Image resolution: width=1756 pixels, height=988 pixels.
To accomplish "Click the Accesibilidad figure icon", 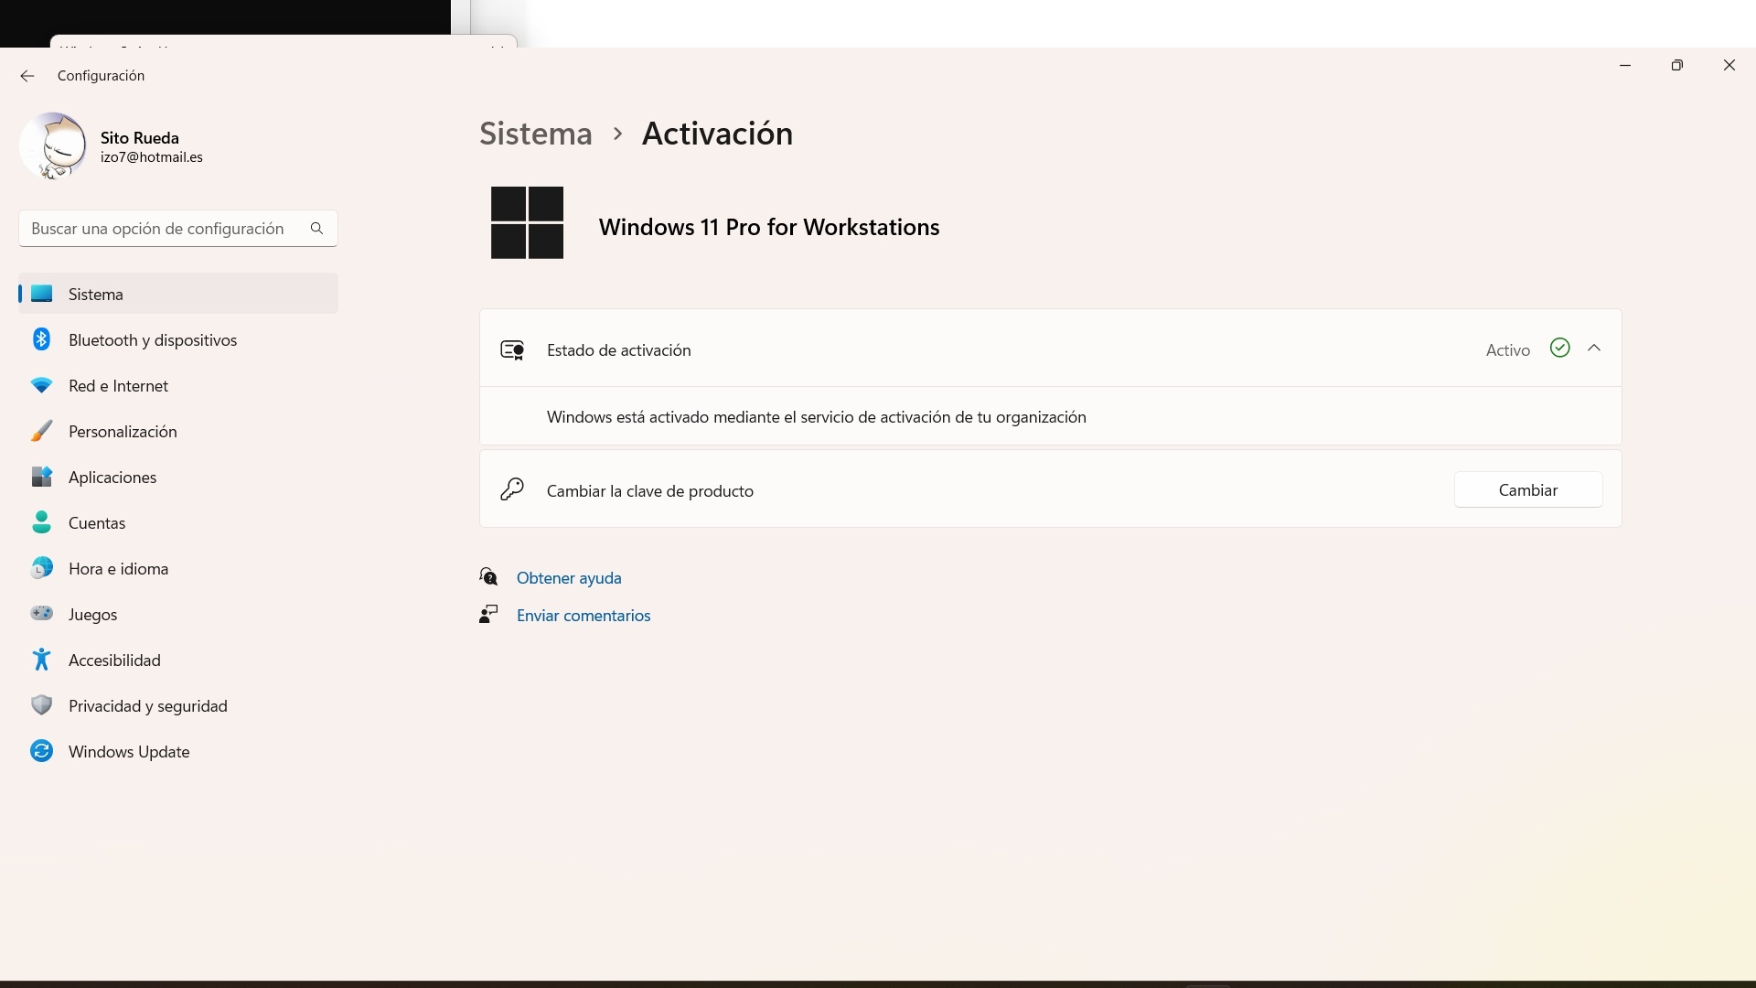I will click(x=41, y=660).
